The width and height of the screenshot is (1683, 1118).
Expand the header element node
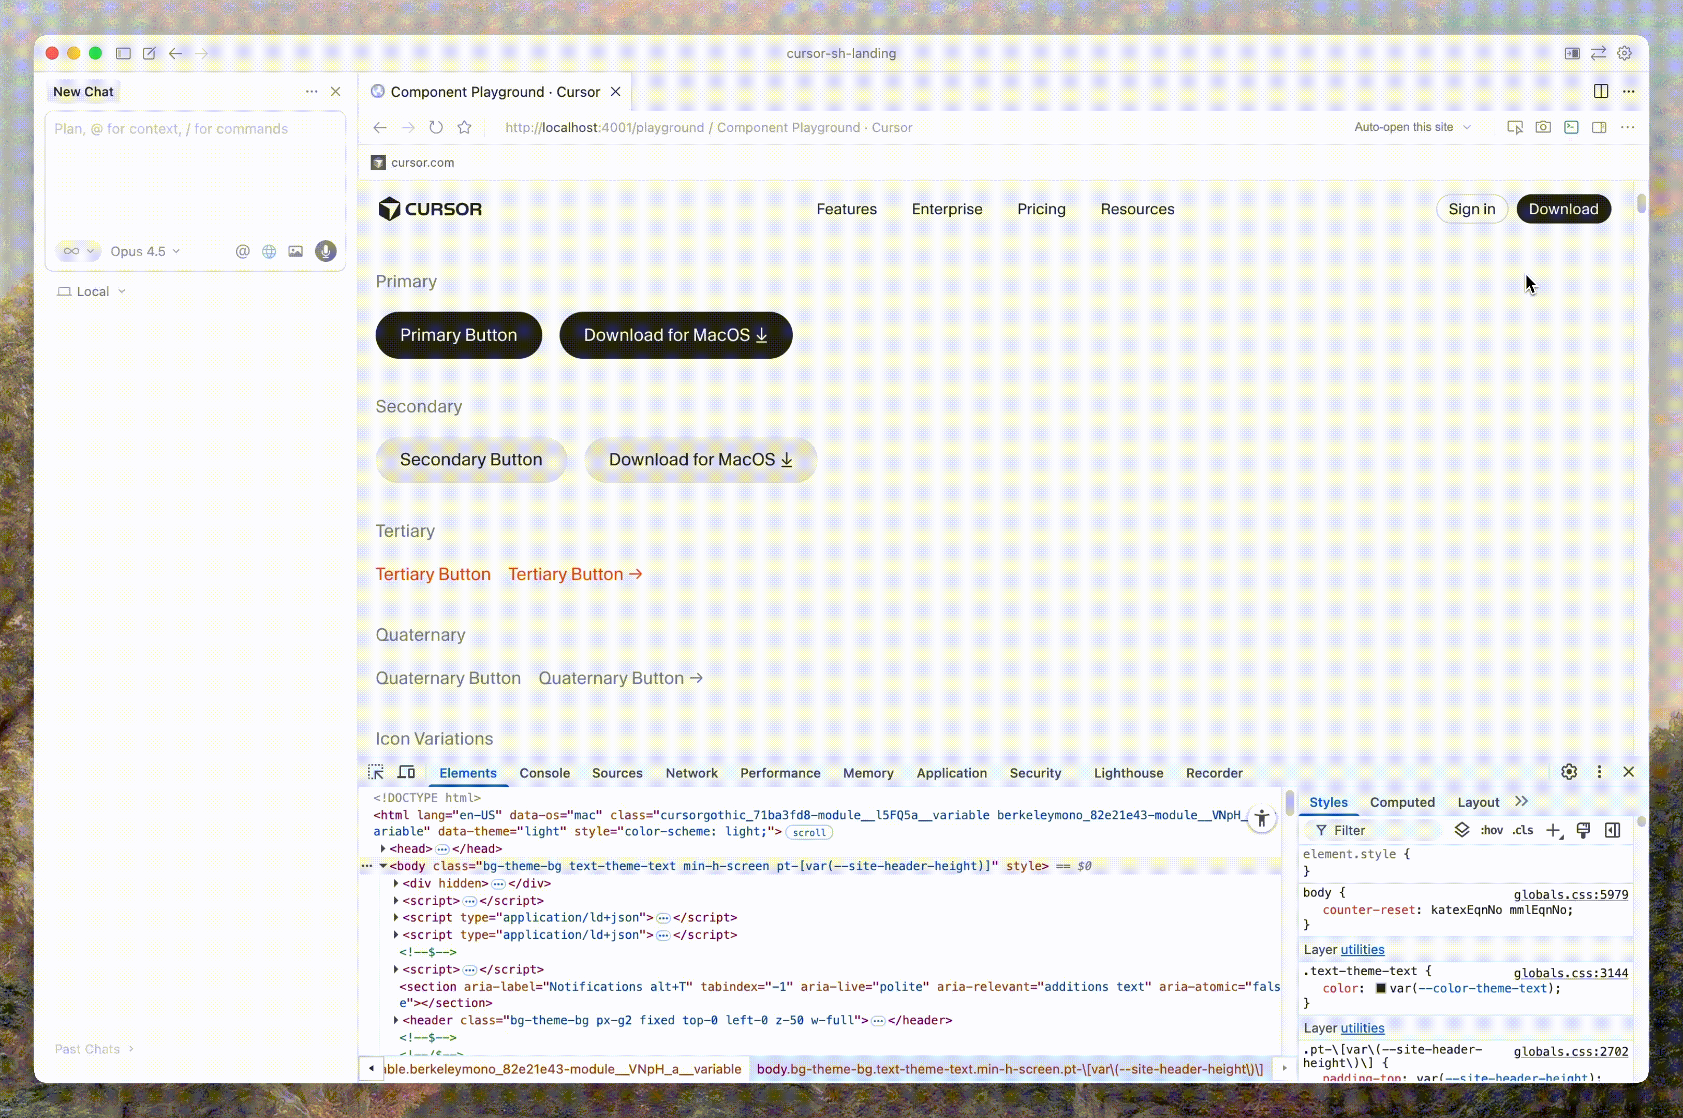click(395, 1020)
